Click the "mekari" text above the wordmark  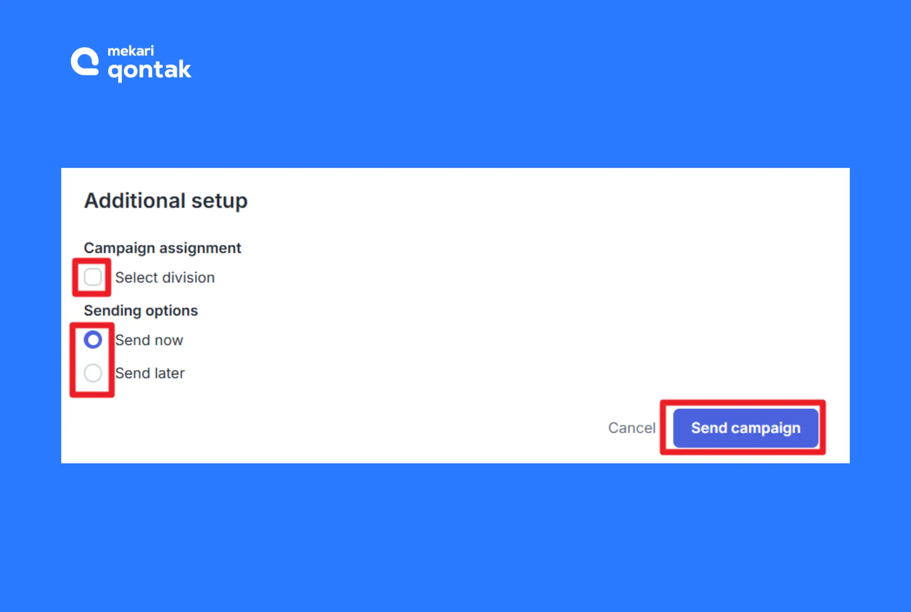point(130,51)
